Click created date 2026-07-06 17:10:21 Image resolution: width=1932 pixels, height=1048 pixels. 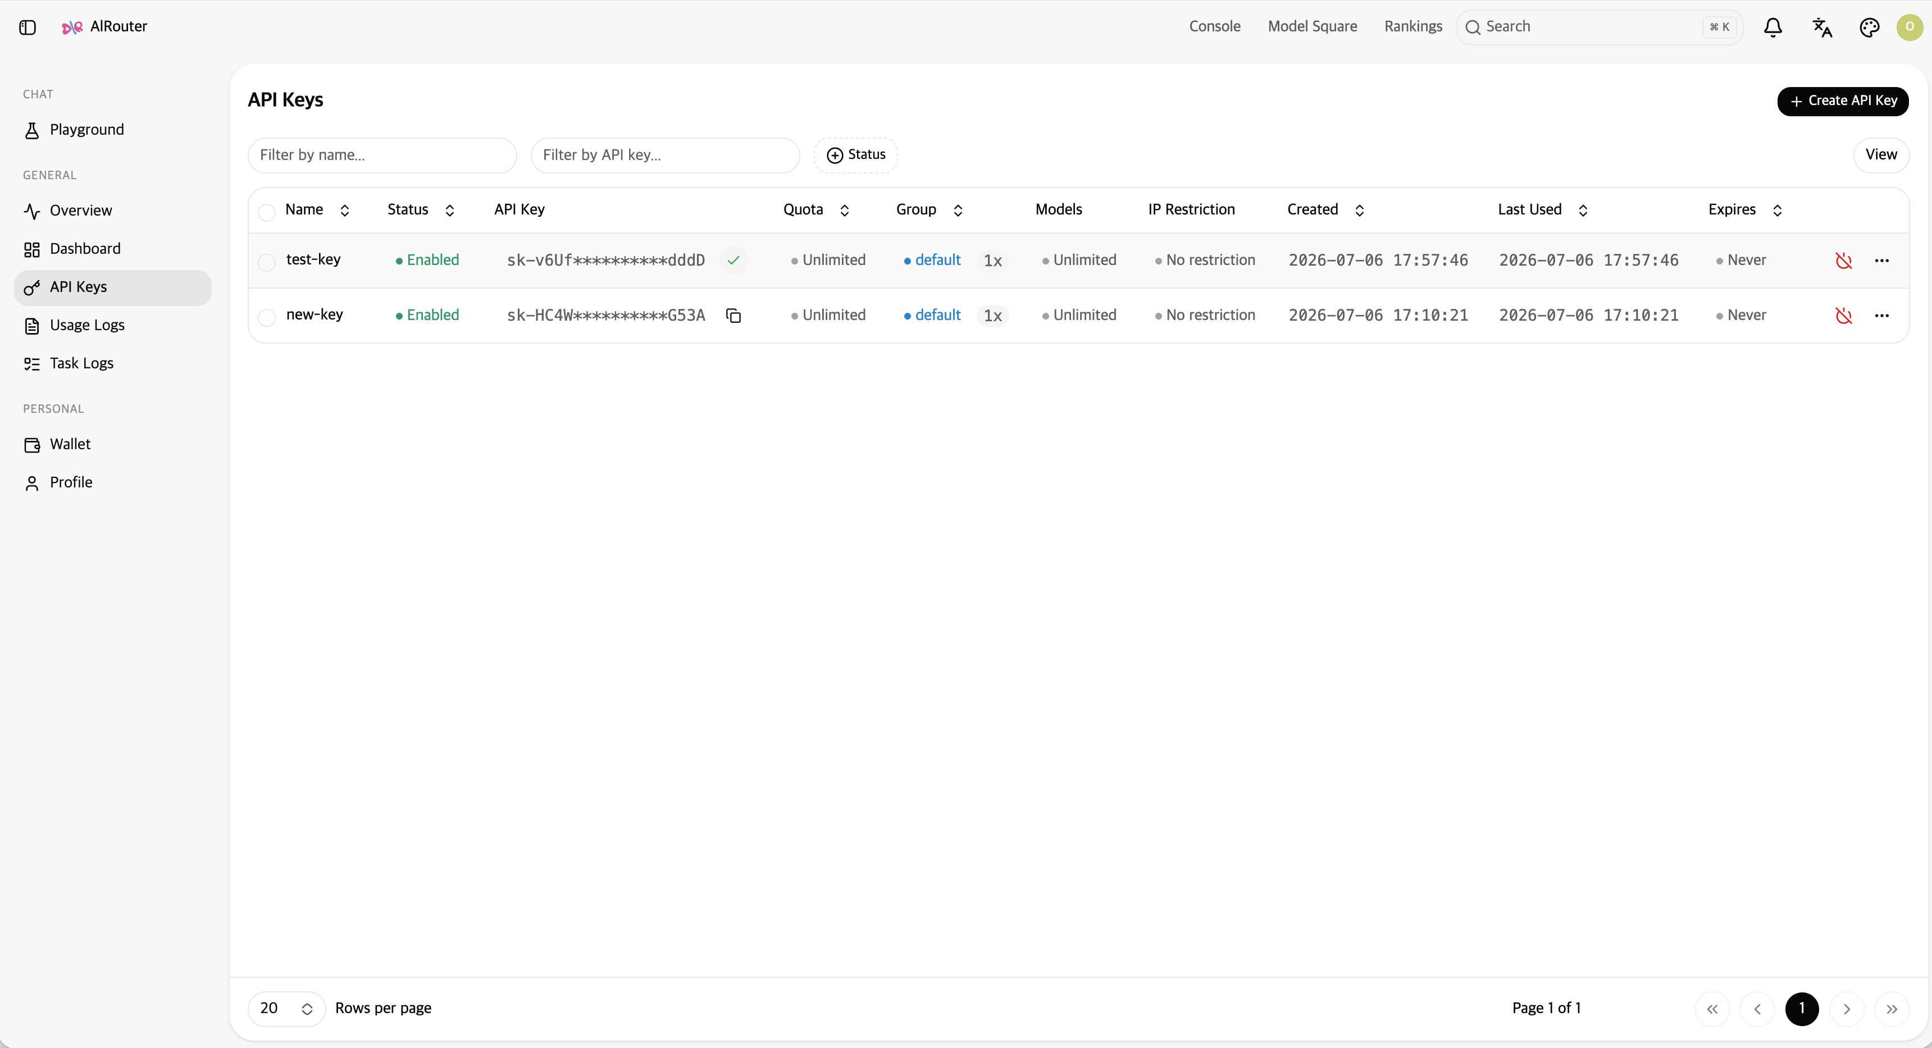[1378, 316]
